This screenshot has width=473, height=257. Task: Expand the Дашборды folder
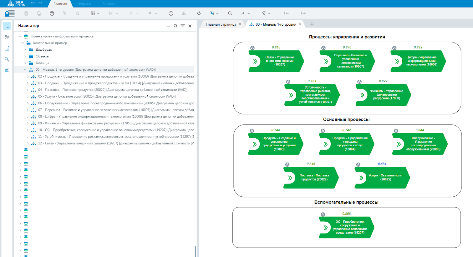(25, 50)
